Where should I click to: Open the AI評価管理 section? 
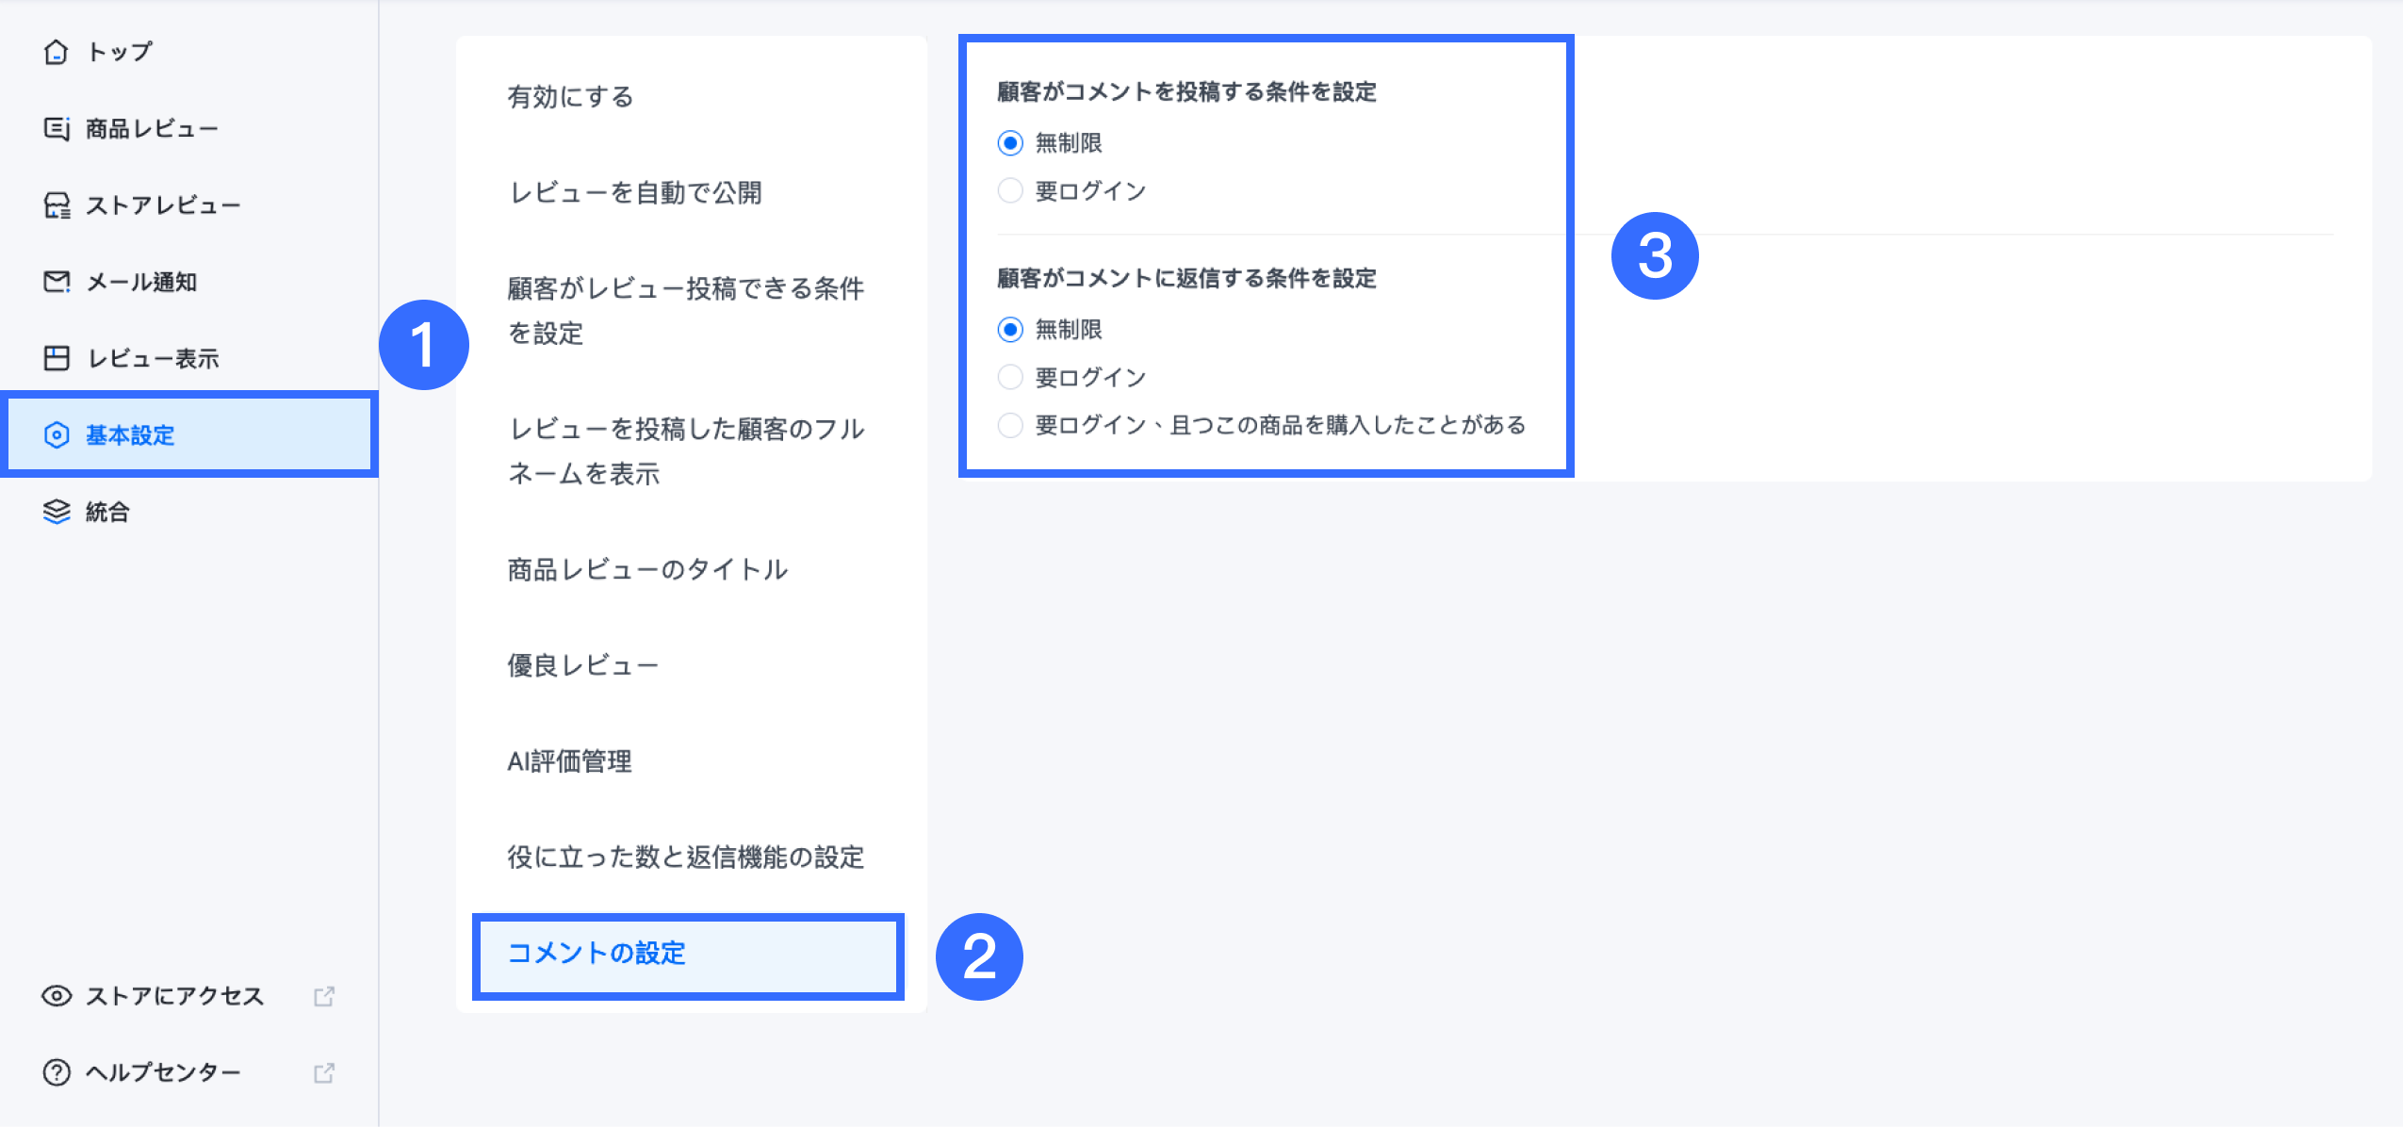tap(570, 761)
